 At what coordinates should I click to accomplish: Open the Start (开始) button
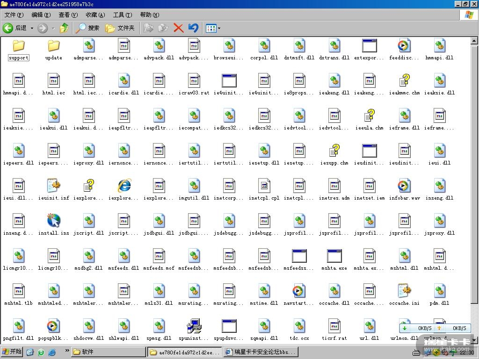pyautogui.click(x=12, y=352)
